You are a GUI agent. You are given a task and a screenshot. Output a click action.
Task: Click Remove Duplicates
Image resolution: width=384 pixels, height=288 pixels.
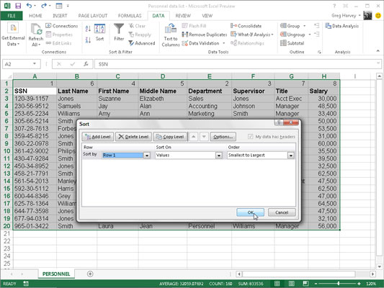pos(205,35)
